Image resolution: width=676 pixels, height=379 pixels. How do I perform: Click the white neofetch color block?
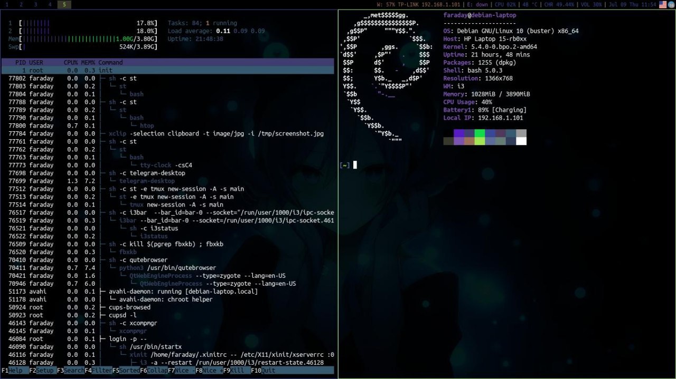pyautogui.click(x=521, y=141)
